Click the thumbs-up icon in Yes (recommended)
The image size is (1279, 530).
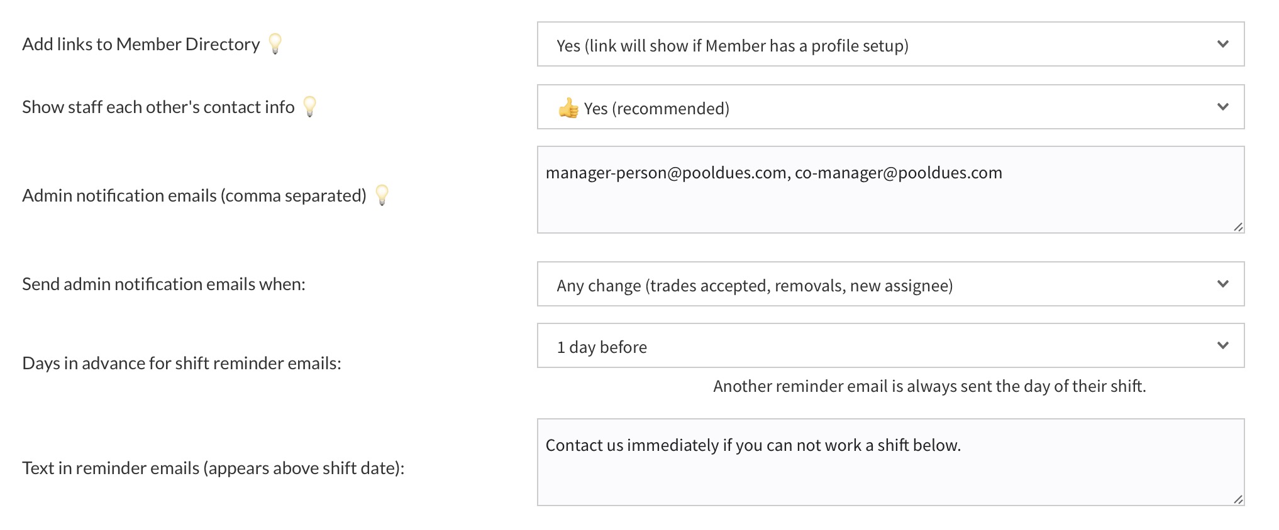click(568, 108)
